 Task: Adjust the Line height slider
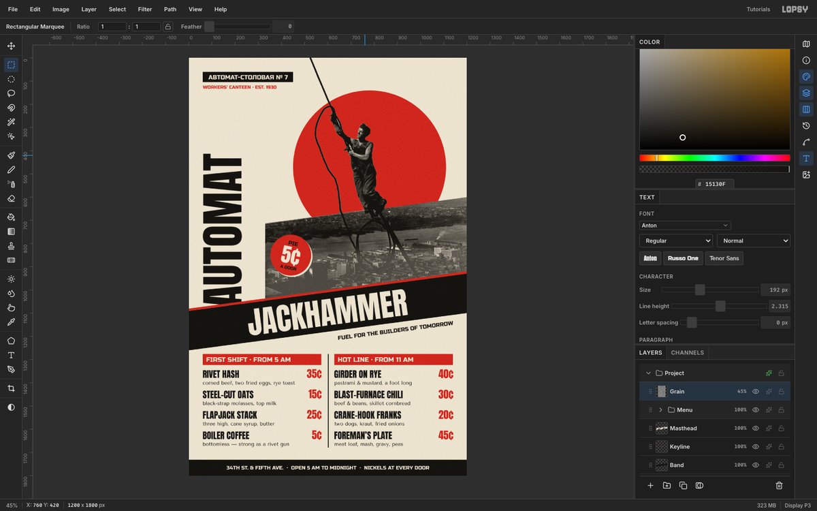(720, 307)
